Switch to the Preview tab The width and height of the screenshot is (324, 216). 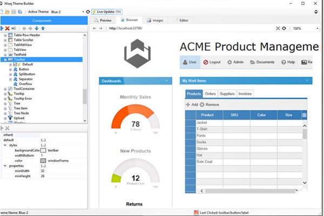(x=103, y=21)
